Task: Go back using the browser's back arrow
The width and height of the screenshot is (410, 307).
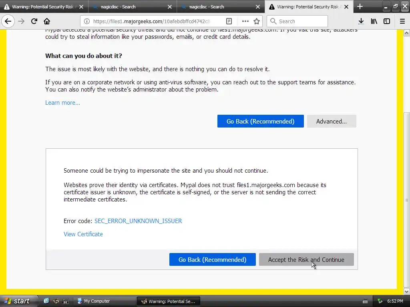Action: point(8,21)
